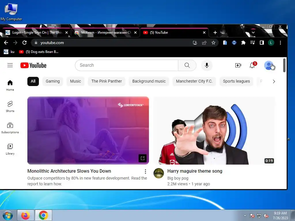Open the Big boy pog channel avatar

159,173
